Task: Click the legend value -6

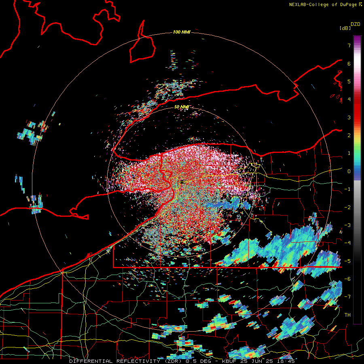Action: [x=347, y=279]
